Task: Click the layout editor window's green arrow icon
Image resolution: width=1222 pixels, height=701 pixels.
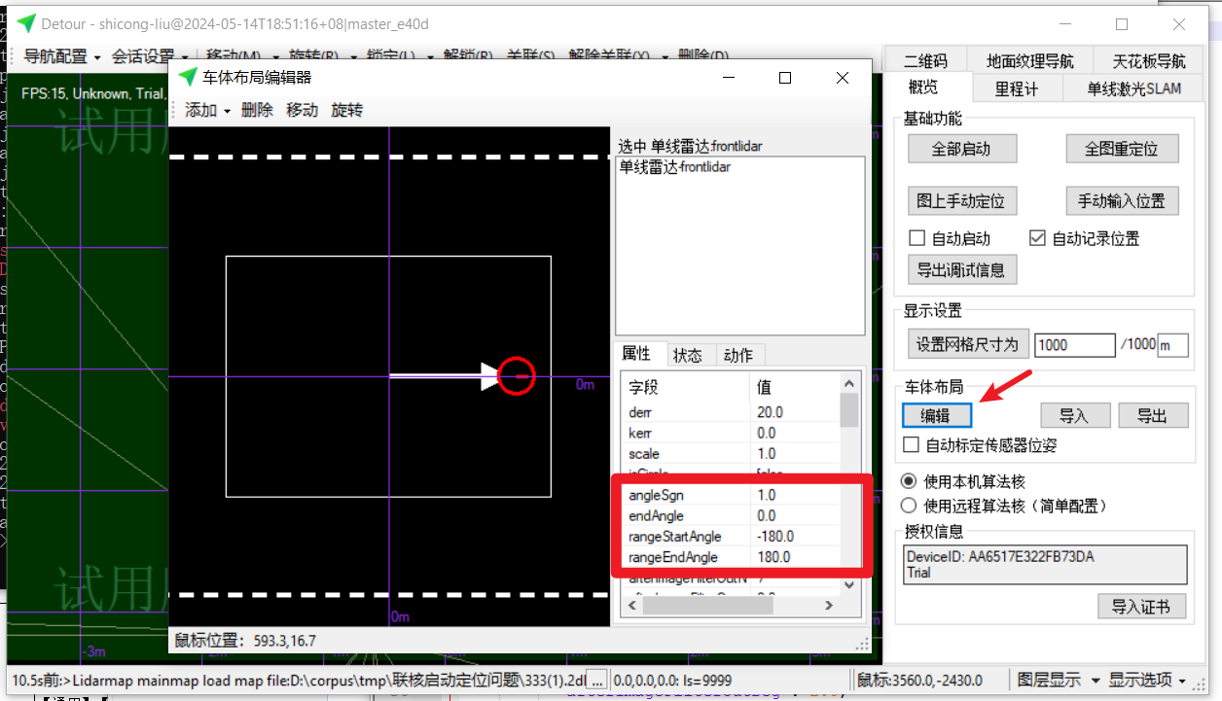Action: click(x=187, y=78)
